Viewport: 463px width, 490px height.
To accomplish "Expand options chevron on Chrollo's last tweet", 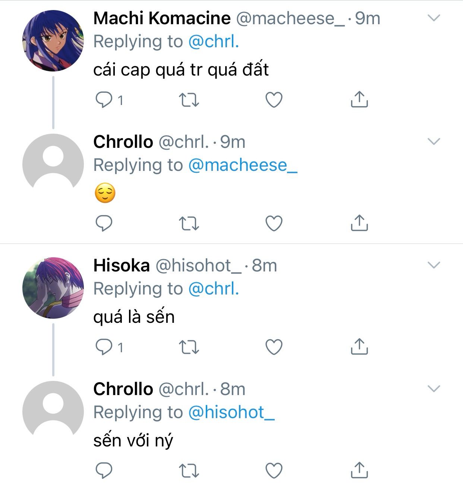I will coord(434,389).
